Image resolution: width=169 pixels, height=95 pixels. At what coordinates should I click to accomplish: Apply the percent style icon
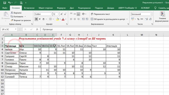point(138,19)
